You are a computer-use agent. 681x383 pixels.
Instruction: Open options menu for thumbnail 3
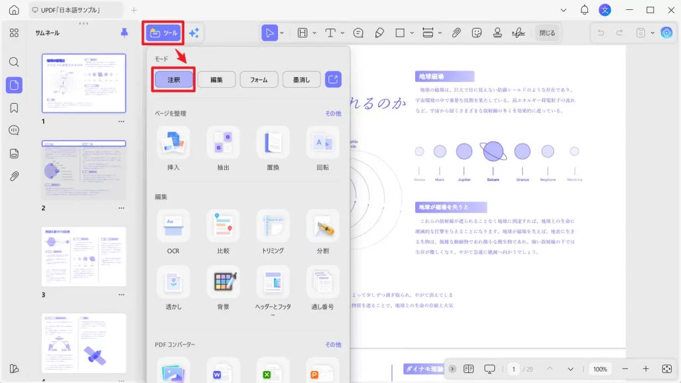121,295
